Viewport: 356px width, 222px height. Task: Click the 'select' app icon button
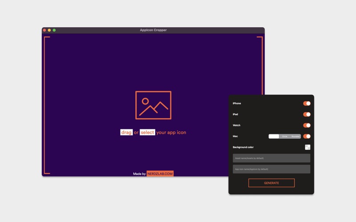point(147,132)
